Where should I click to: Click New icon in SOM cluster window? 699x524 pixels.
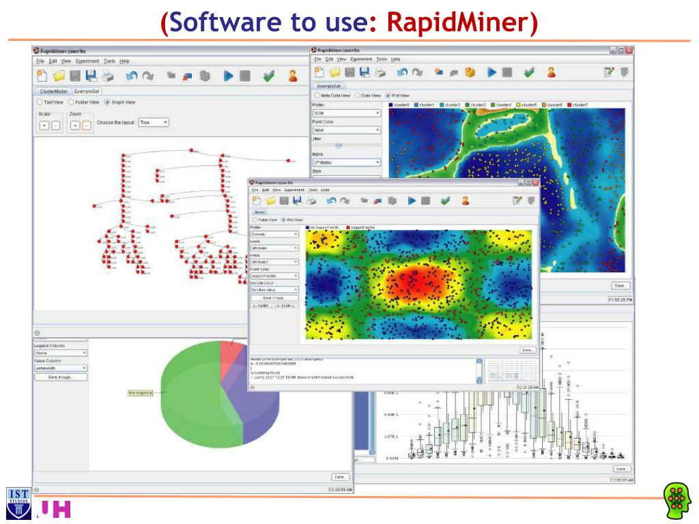(319, 72)
